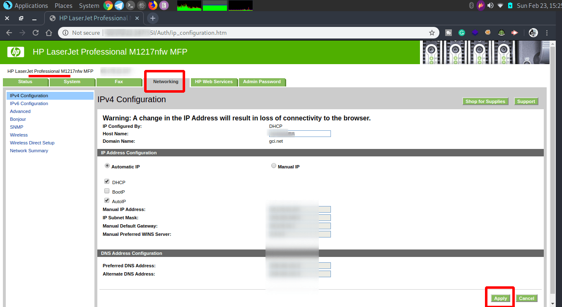The image size is (562, 307).
Task: Open the blue layered-squares extension
Action: click(475, 33)
